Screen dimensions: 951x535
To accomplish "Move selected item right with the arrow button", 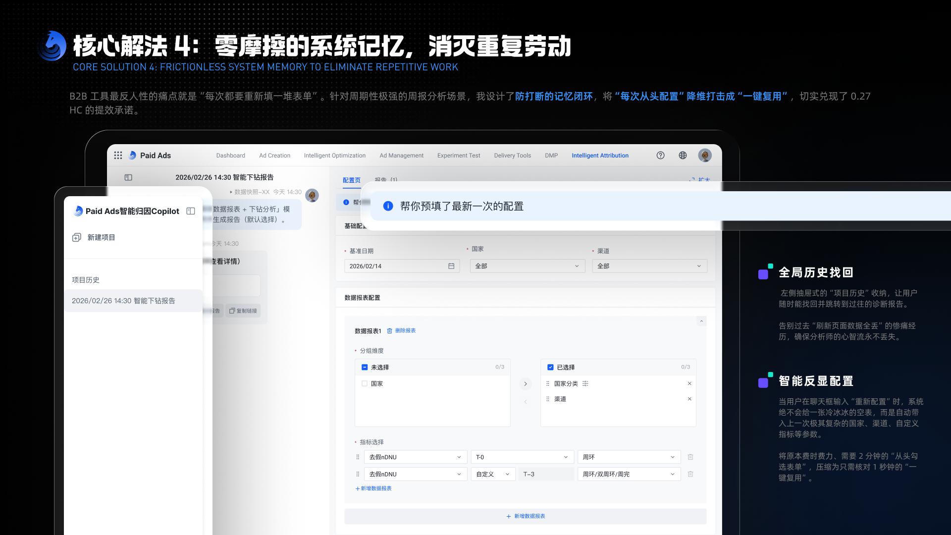I will pos(526,384).
